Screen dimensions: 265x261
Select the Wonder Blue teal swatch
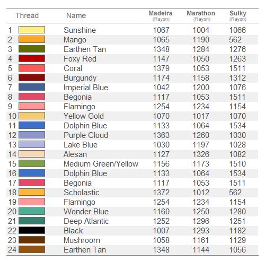coord(32,211)
